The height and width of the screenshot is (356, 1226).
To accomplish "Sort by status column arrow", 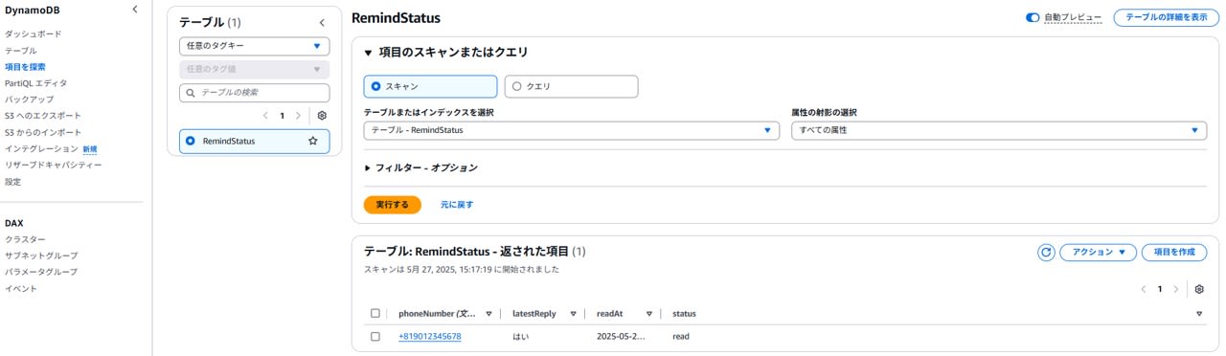I will pos(1199,314).
